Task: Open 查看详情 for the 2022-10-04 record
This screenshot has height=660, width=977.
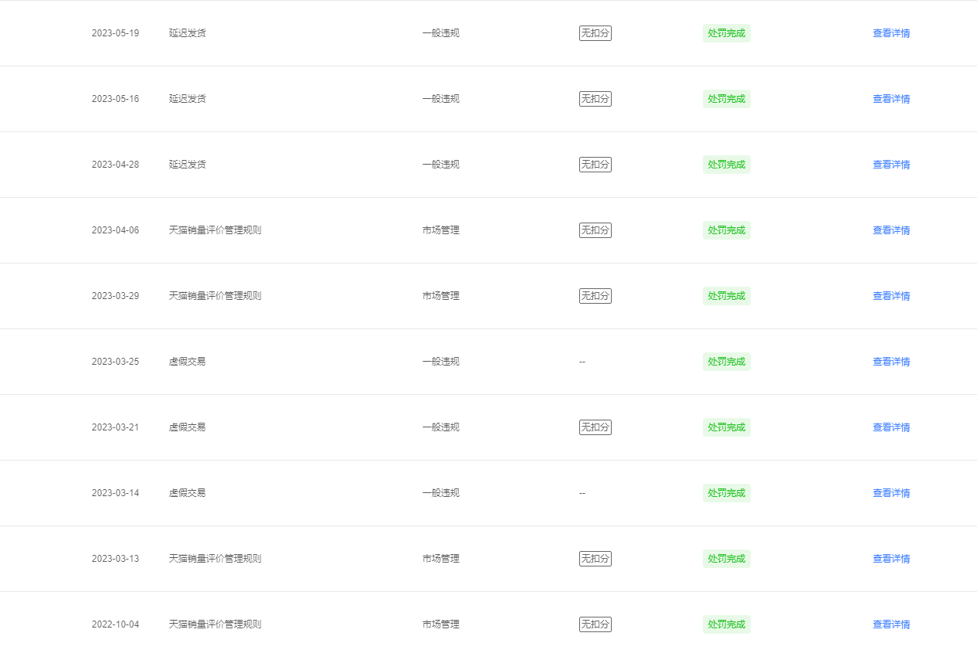Action: coord(891,624)
